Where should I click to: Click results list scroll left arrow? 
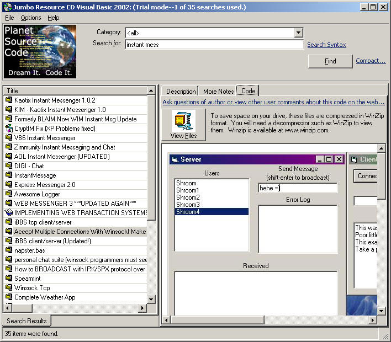[x=8, y=308]
